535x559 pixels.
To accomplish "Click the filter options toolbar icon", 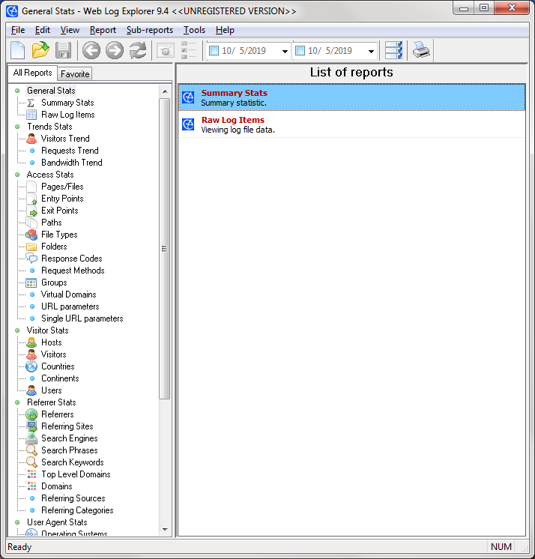I will coord(394,50).
